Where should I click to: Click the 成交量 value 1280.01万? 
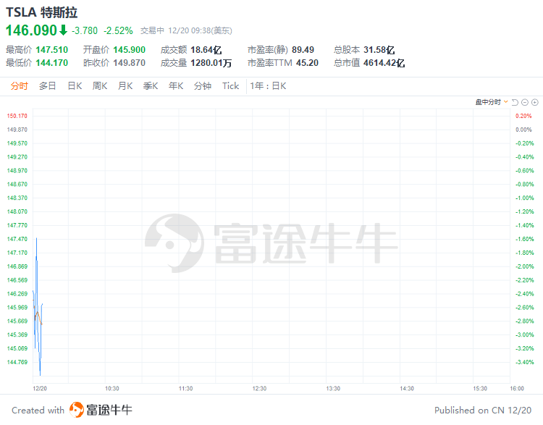[211, 63]
